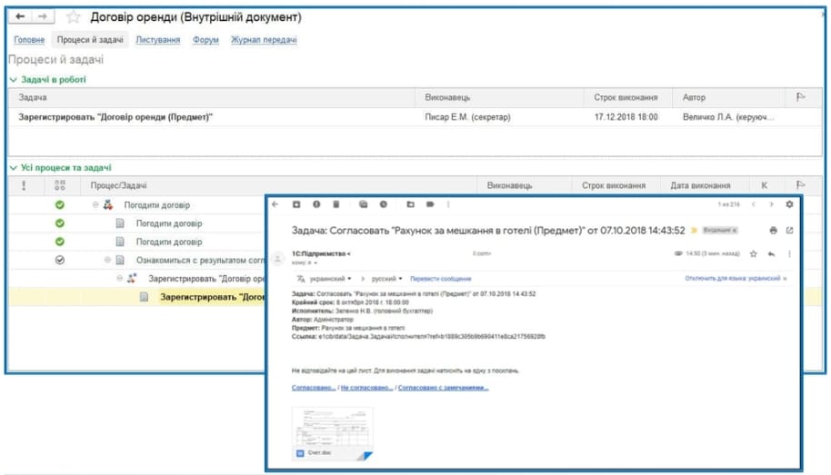Reply to the email using arrow icon

pyautogui.click(x=771, y=253)
